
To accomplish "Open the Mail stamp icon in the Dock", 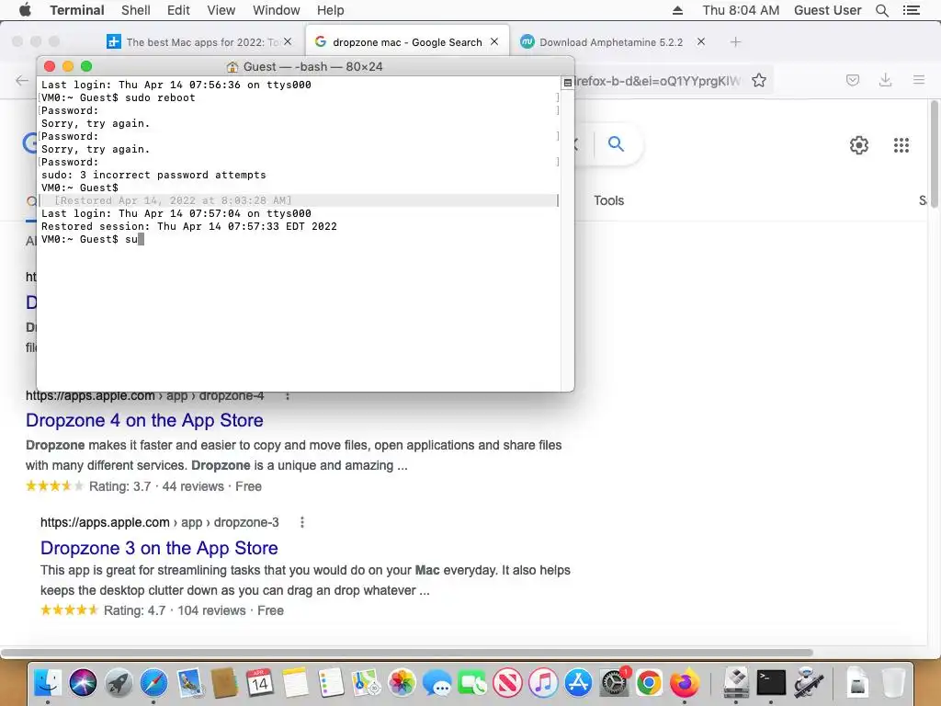I will [189, 683].
